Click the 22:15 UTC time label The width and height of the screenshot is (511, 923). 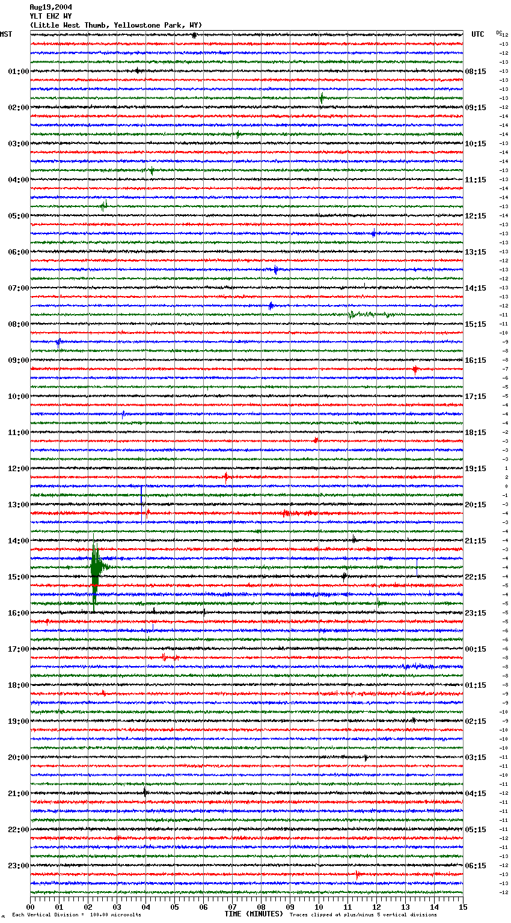tap(476, 577)
